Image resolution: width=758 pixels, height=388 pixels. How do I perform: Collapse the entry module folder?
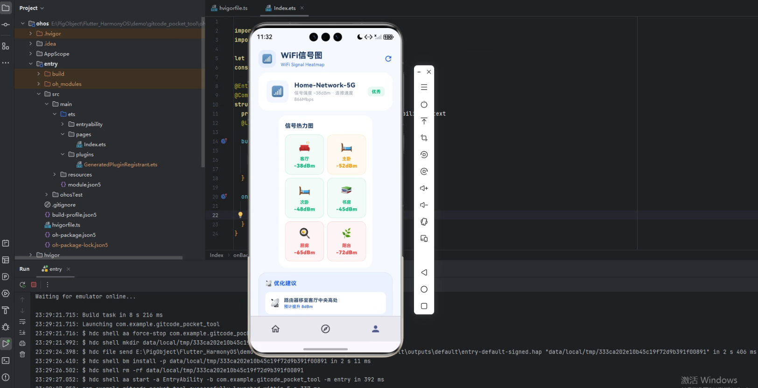tap(31, 64)
